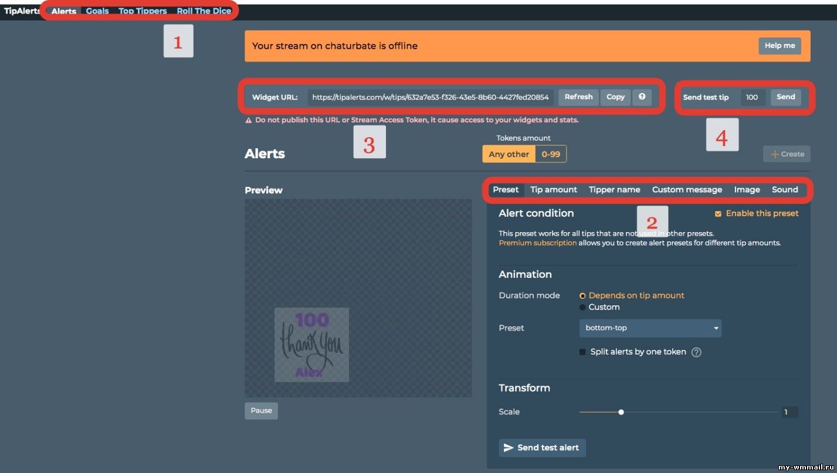The height and width of the screenshot is (473, 837).
Task: Click Send test alert button
Action: pyautogui.click(x=542, y=448)
